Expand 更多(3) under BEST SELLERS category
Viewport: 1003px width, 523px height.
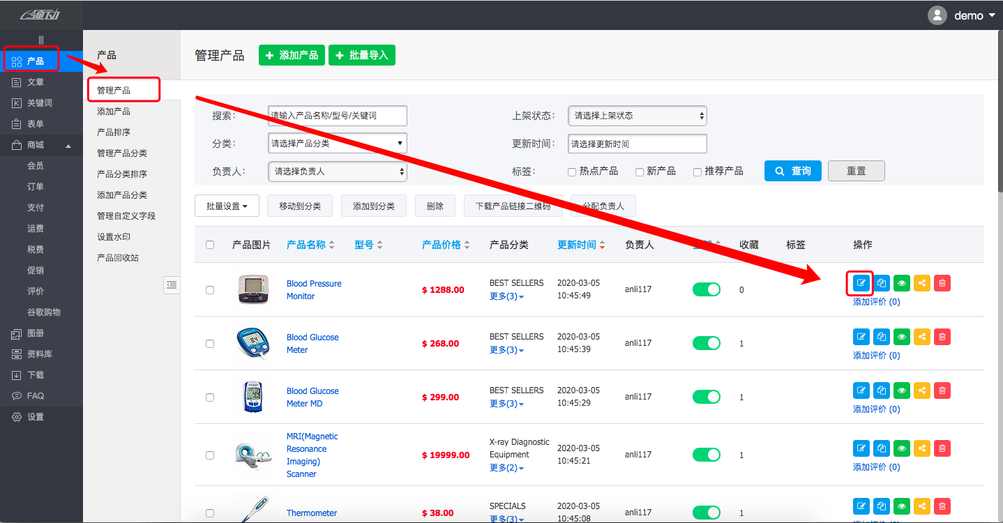click(506, 295)
